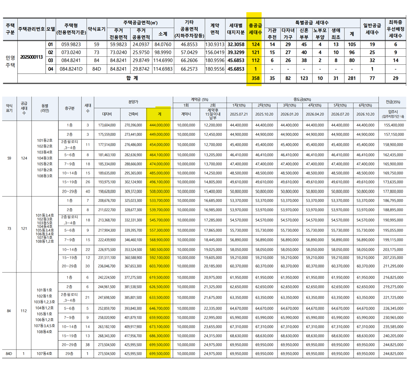This screenshot has height=370, width=412.
Task: Click the 합 계 row label
Action: 132,78
